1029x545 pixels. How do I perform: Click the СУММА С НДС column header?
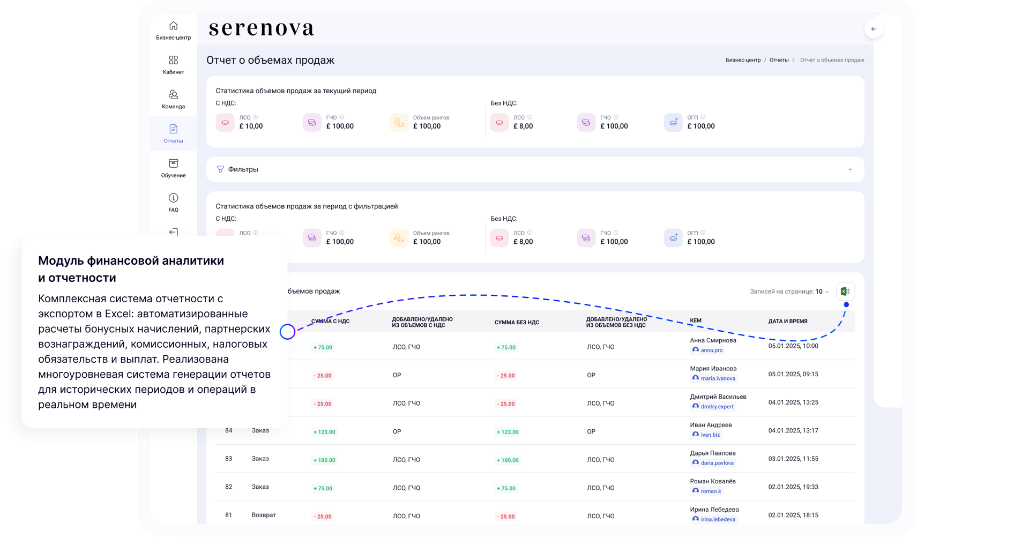330,322
